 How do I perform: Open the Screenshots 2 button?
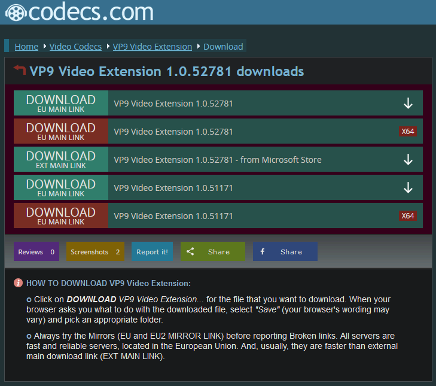[x=95, y=251]
